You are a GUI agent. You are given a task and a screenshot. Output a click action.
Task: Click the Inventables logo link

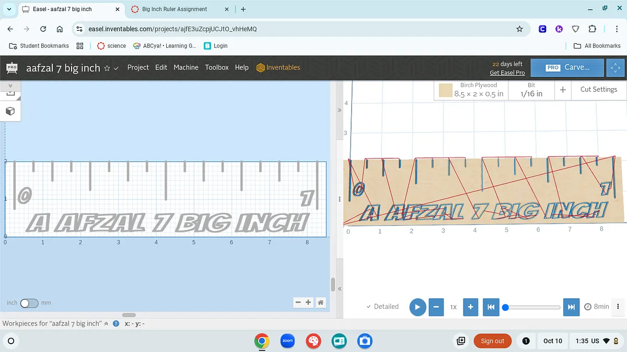278,67
